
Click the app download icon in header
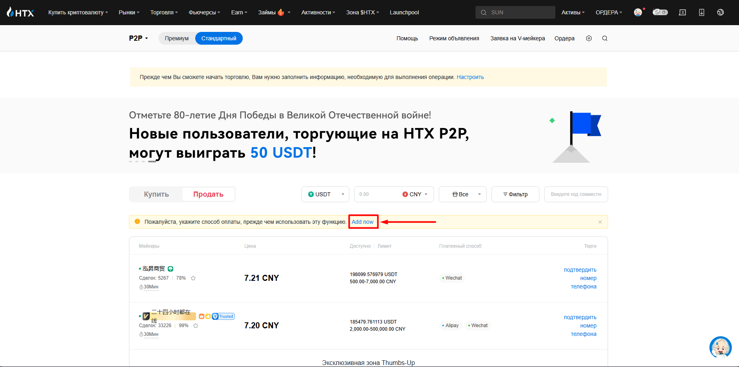tap(701, 12)
